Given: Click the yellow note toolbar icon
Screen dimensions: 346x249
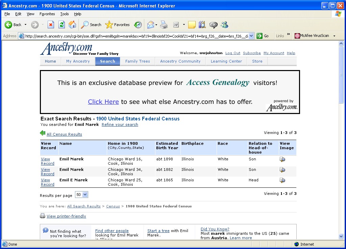Looking at the screenshot, I should point(192,25).
